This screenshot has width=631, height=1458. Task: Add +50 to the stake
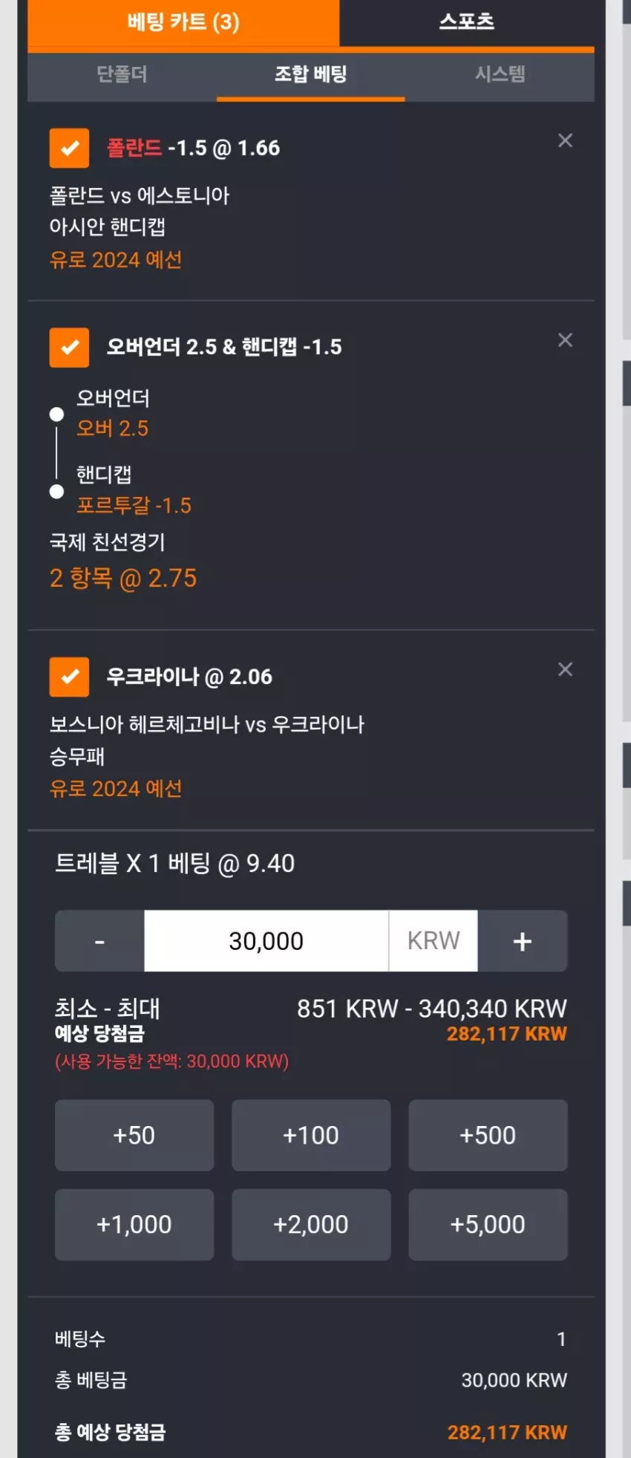(134, 1135)
